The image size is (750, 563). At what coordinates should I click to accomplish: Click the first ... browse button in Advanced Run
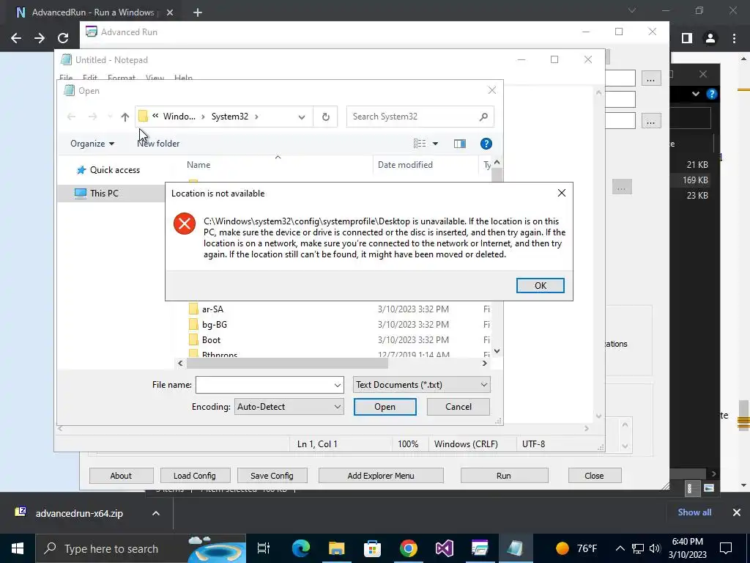pos(650,78)
